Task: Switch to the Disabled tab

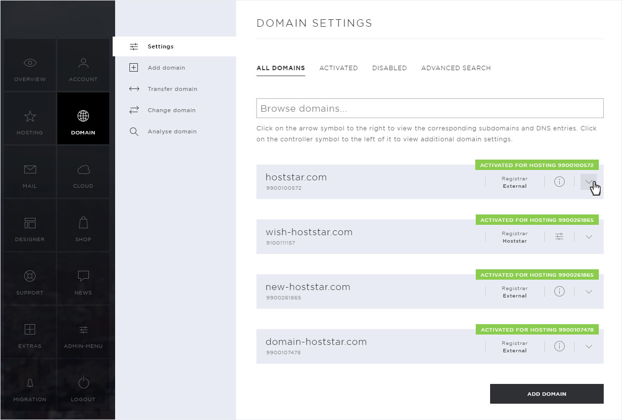Action: click(389, 68)
